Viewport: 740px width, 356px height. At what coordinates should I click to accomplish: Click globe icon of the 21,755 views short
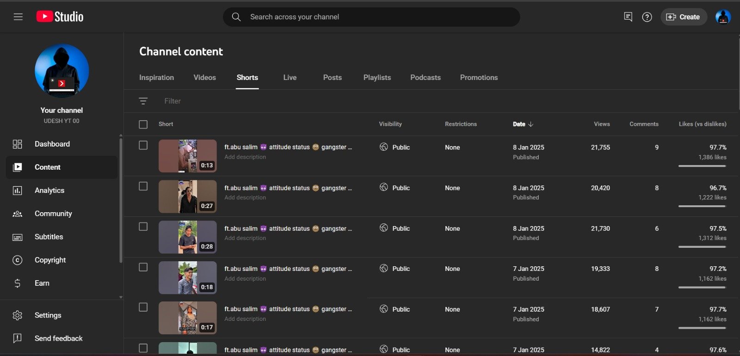[x=384, y=147]
